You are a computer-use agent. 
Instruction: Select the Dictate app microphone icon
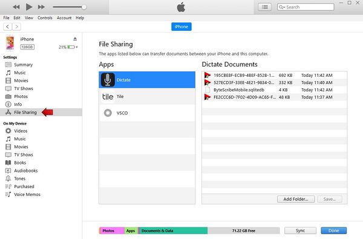(x=108, y=80)
